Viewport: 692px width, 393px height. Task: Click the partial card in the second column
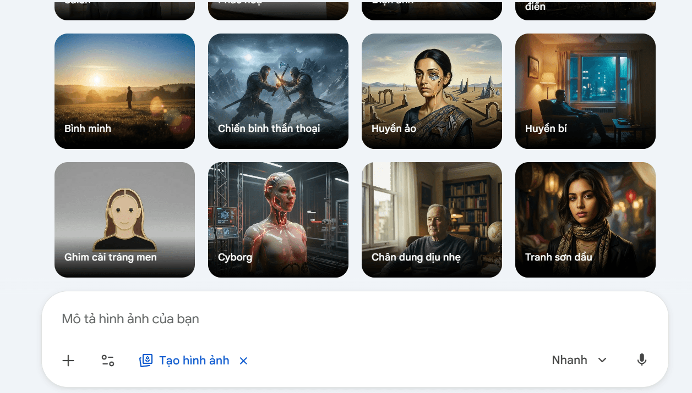click(x=278, y=10)
